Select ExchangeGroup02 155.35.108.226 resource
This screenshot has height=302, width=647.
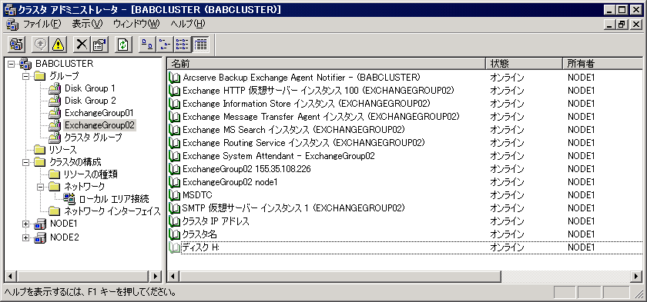(x=246, y=169)
